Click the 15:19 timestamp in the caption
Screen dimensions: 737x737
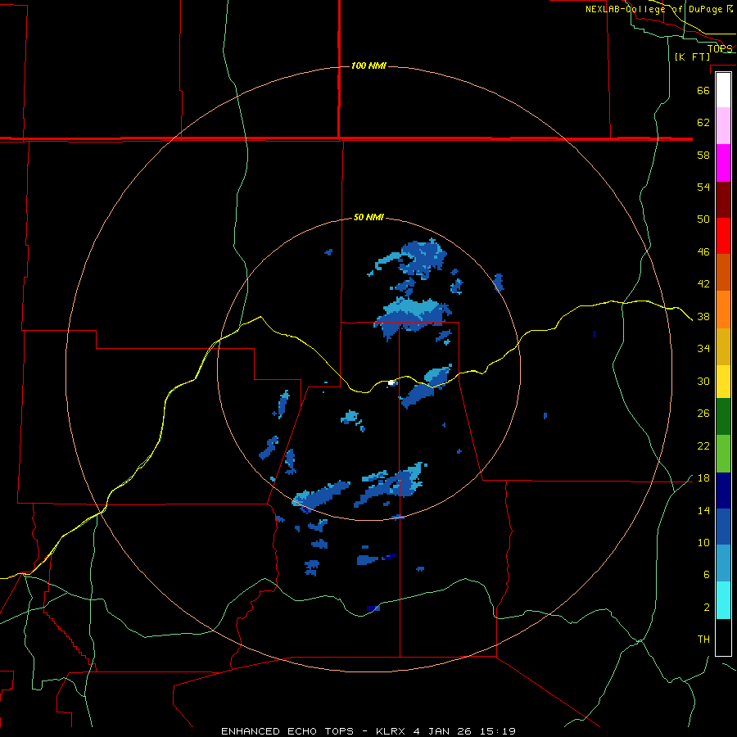tap(498, 731)
